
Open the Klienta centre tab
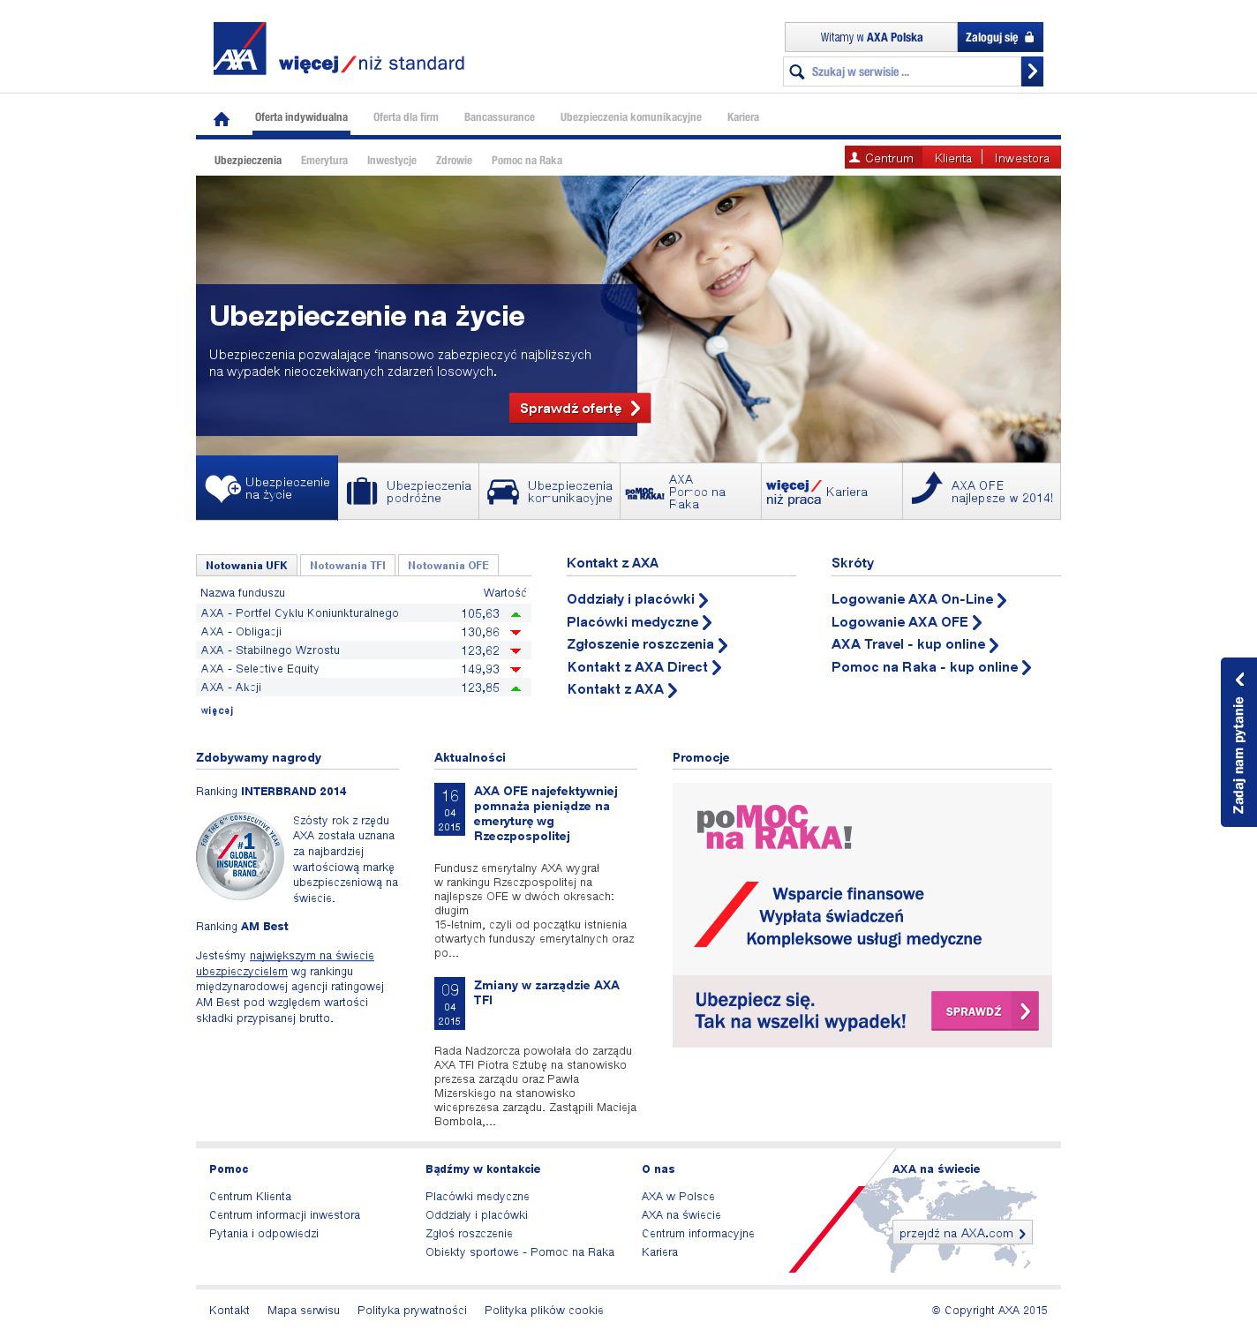[952, 158]
